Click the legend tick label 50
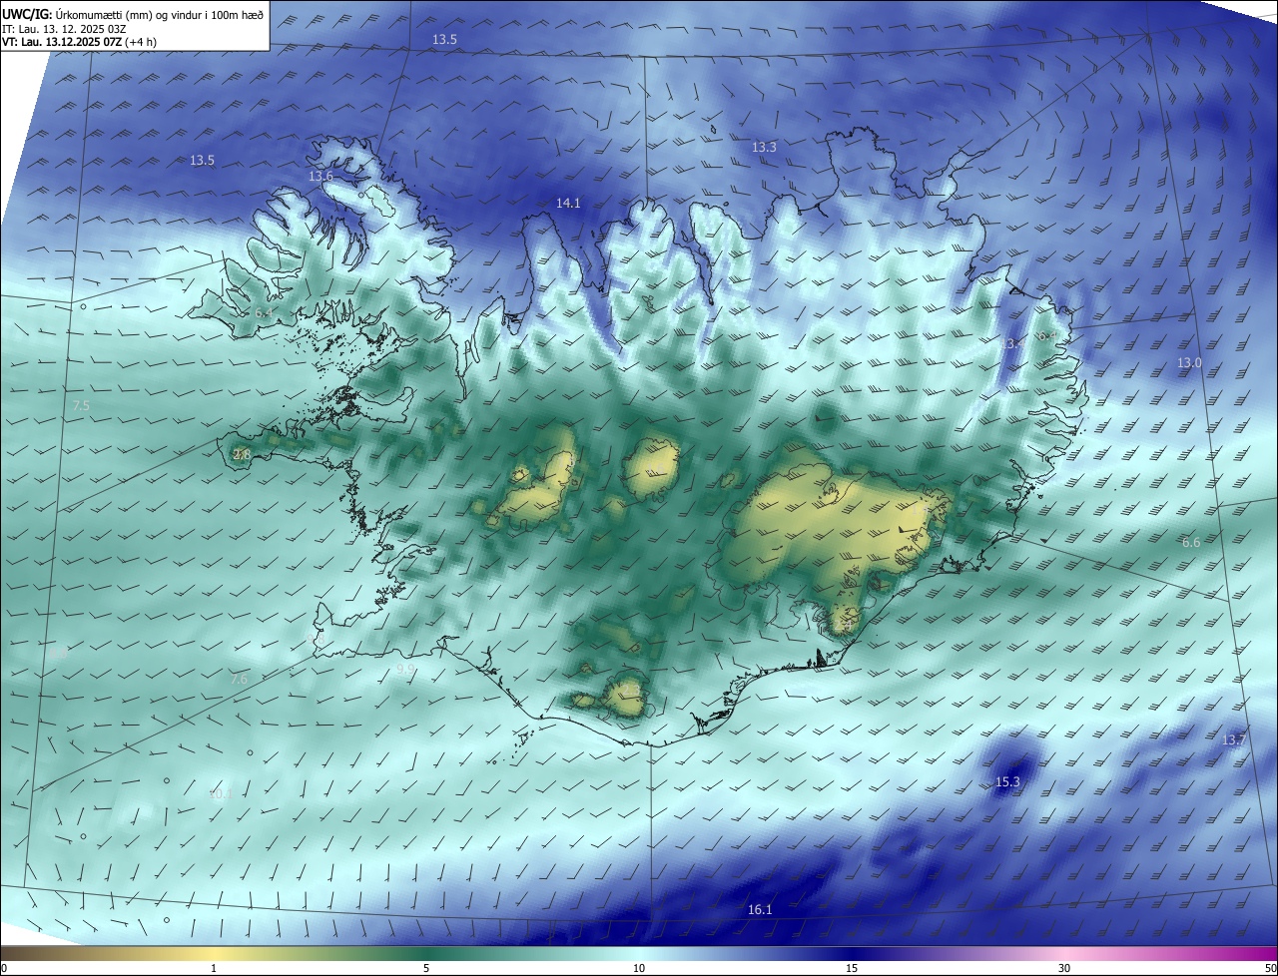The width and height of the screenshot is (1278, 976). click(1270, 968)
